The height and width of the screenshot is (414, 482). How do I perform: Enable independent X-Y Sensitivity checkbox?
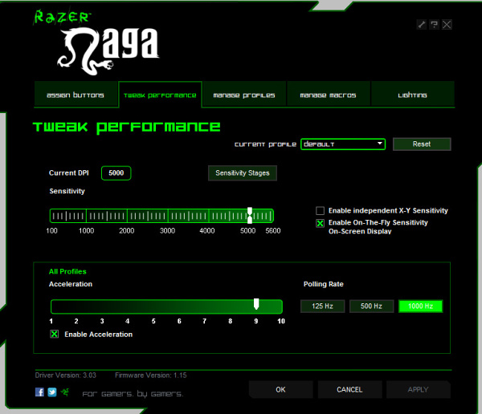[320, 211]
